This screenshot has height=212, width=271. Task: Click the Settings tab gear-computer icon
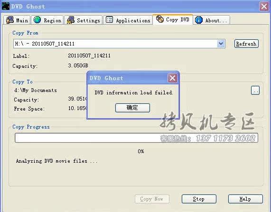71,20
